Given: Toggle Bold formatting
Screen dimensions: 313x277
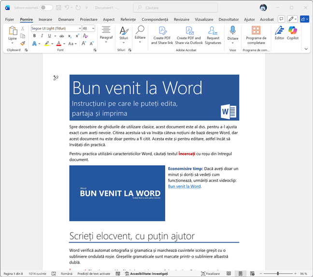Looking at the screenshot, I should 34,36.
